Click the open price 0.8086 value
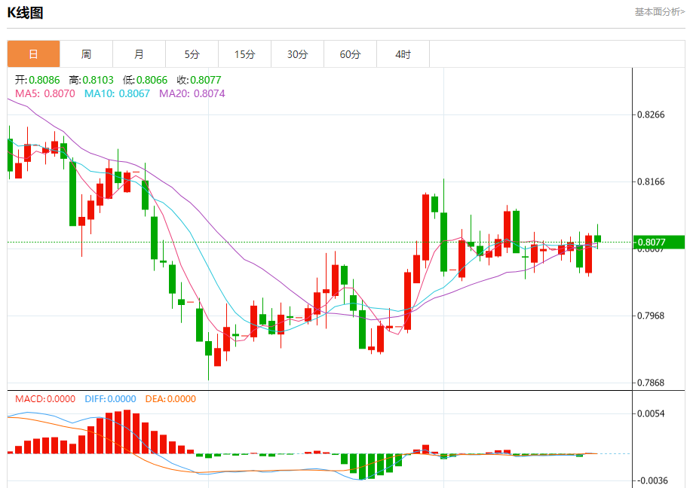 (x=44, y=80)
